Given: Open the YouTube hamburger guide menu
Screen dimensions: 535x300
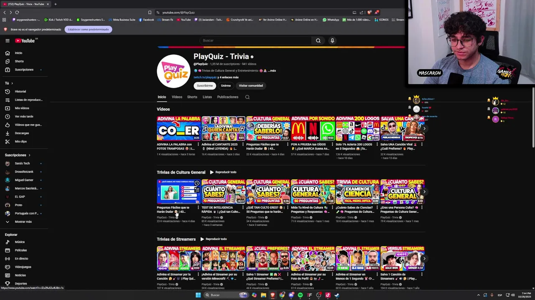Looking at the screenshot, I should tap(7, 40).
